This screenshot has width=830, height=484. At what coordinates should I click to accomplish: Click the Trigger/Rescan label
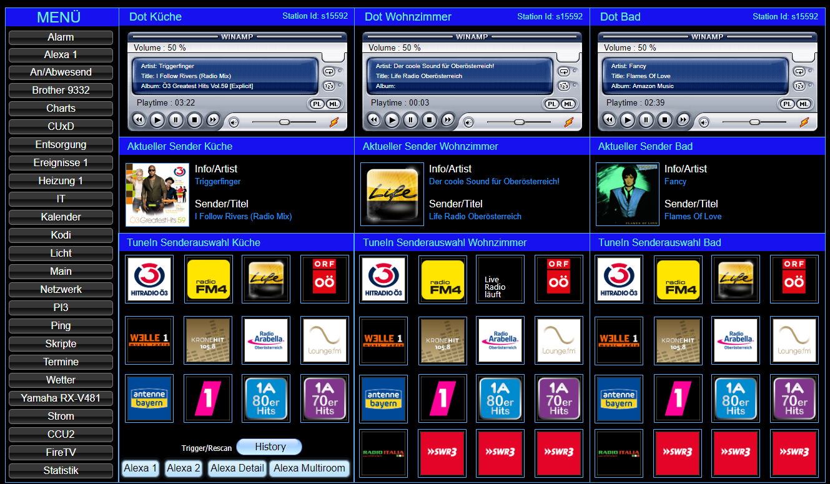tap(207, 448)
